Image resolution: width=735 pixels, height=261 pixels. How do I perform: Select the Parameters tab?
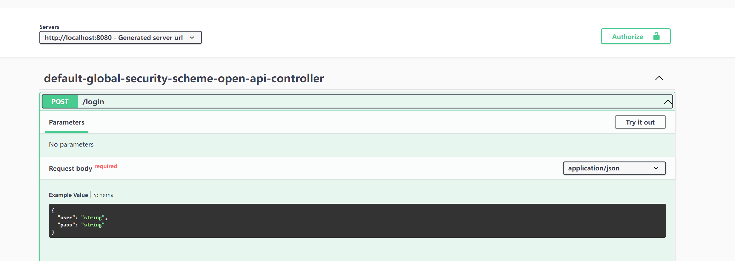[x=67, y=122]
